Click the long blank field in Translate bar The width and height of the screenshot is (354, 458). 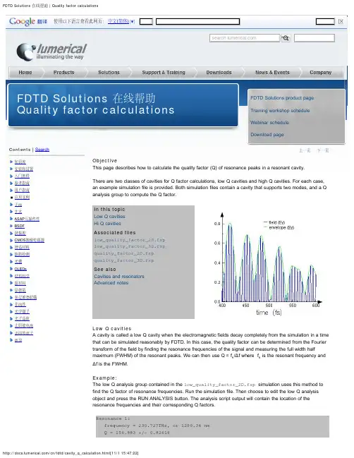tap(197, 21)
